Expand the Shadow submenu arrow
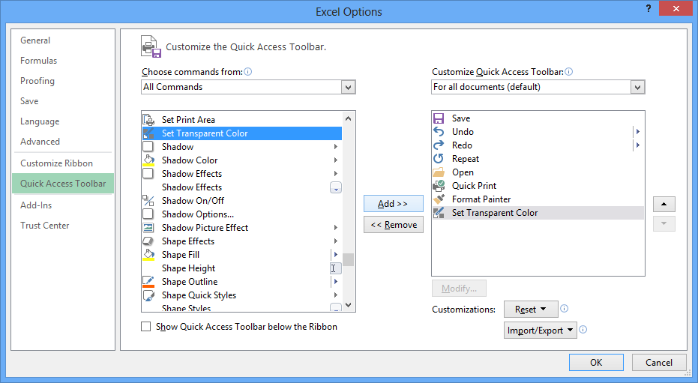698x383 pixels. click(x=336, y=147)
